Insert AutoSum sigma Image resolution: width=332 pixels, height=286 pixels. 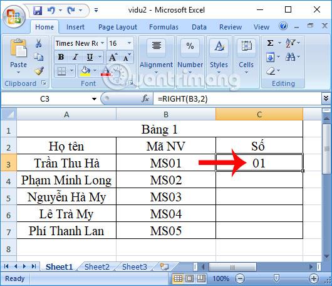pyautogui.click(x=270, y=43)
